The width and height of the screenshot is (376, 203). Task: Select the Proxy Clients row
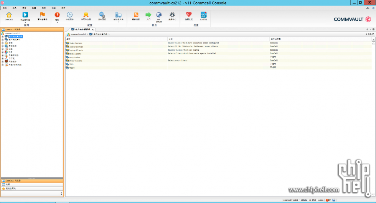[218, 61]
